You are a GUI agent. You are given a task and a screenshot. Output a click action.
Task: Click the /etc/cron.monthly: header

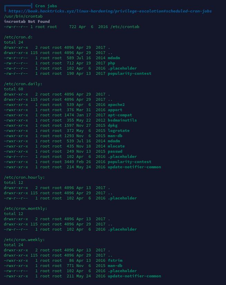(x=26, y=208)
